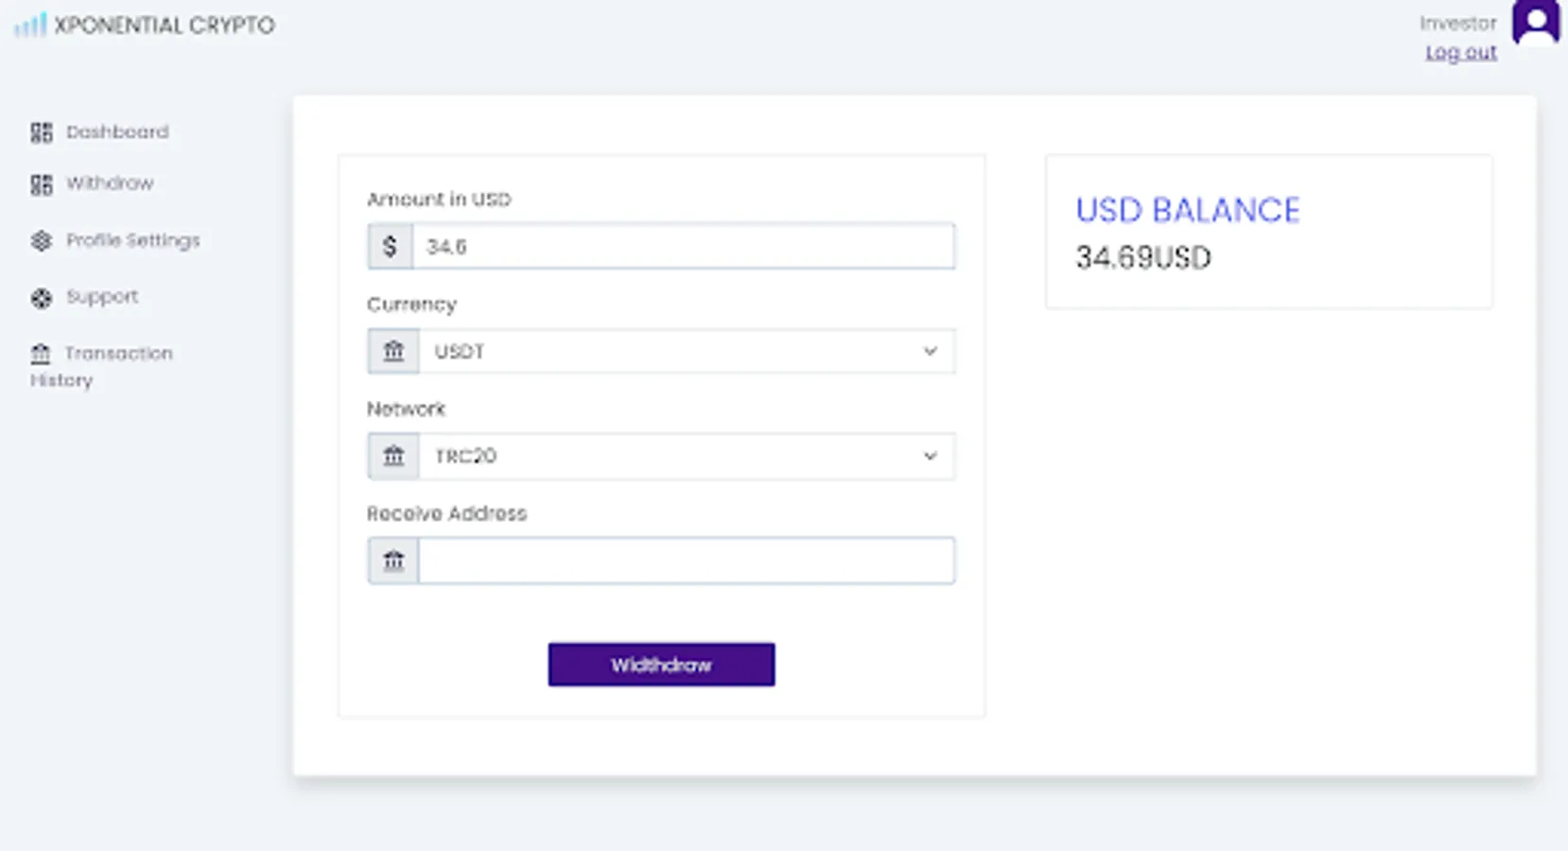
Task: Click the Xponential Crypto bar-chart logo
Action: [29, 25]
